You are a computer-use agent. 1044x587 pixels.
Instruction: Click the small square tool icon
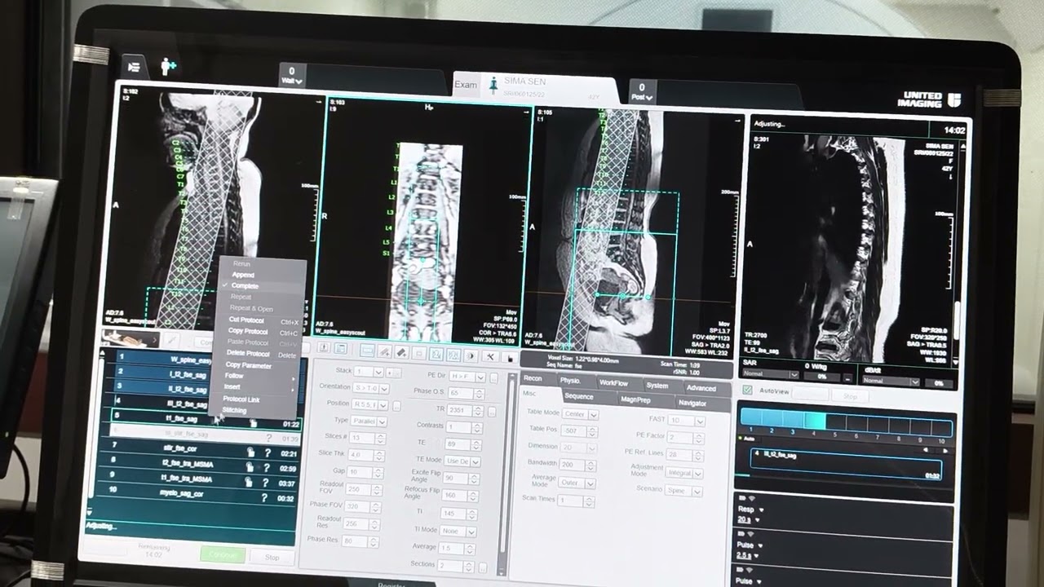(x=419, y=354)
